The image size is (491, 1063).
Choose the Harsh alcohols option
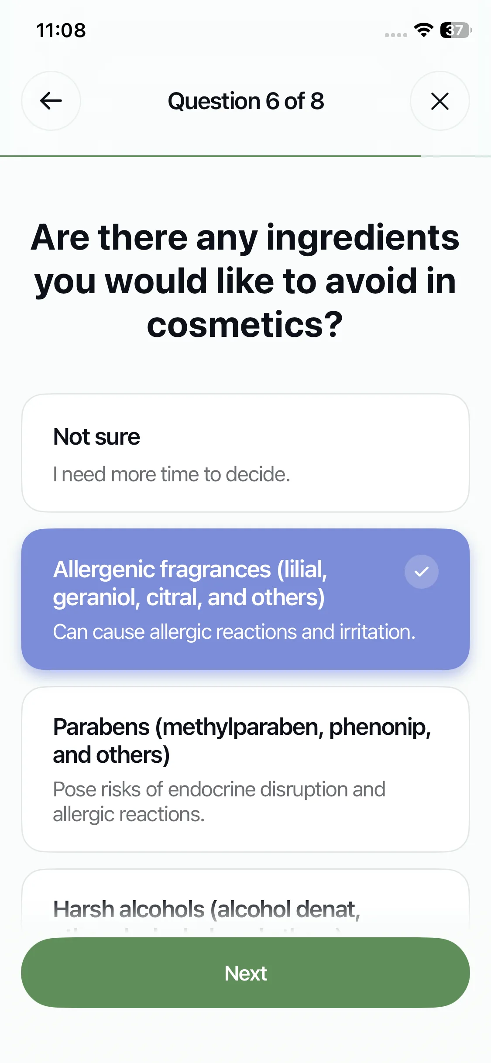(206, 909)
